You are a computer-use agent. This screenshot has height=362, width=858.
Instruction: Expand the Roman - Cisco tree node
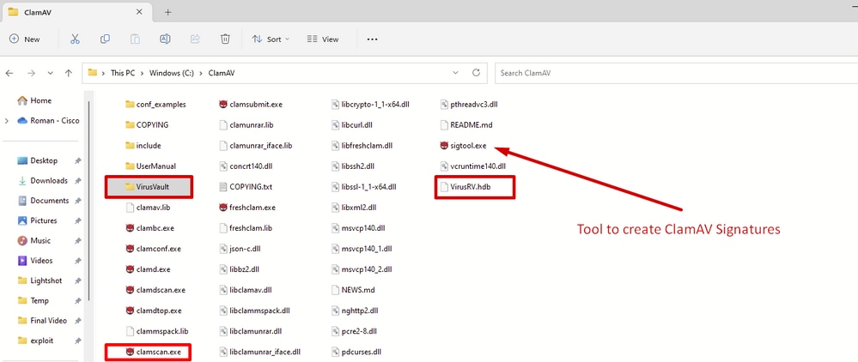click(7, 121)
